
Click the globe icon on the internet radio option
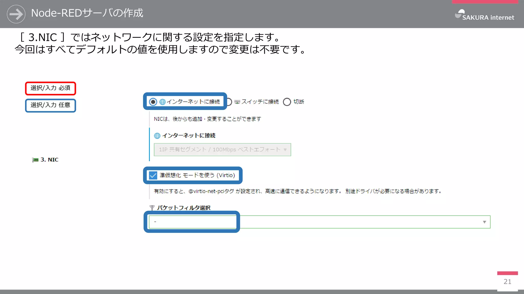(162, 102)
